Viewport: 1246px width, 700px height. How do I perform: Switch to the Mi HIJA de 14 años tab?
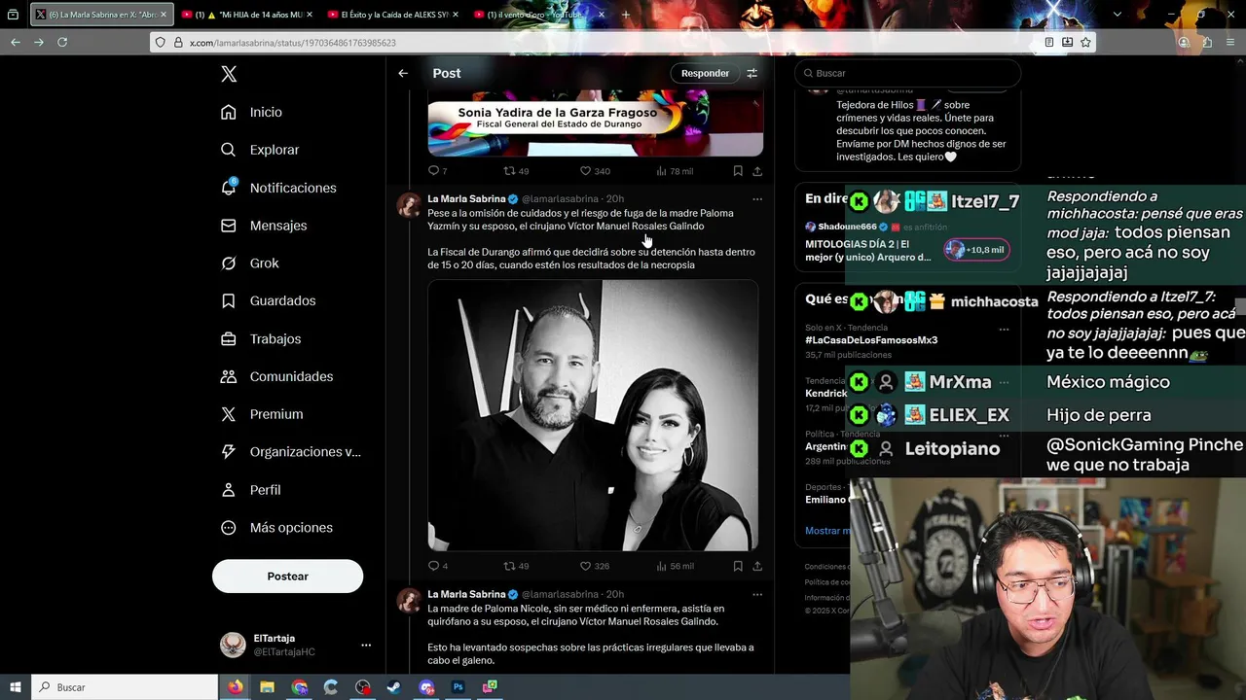tap(248, 15)
